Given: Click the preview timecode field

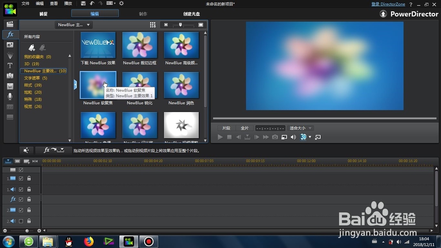Looking at the screenshot, I should click(270, 128).
